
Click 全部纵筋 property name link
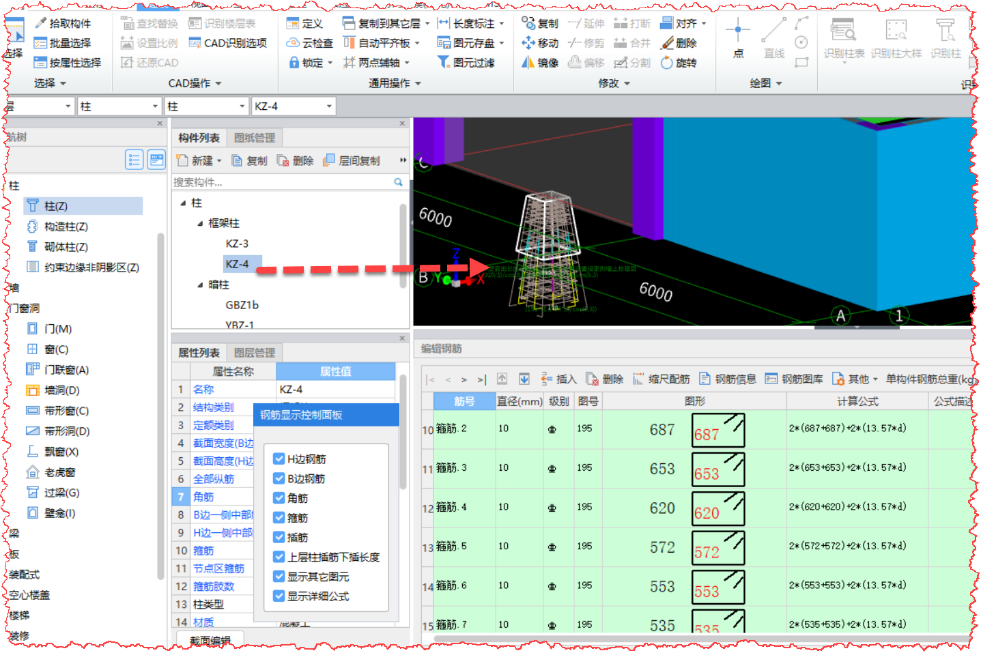[x=214, y=479]
